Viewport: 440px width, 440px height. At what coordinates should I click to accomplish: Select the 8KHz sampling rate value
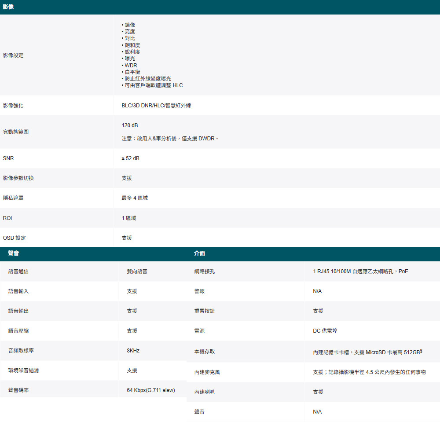point(133,351)
